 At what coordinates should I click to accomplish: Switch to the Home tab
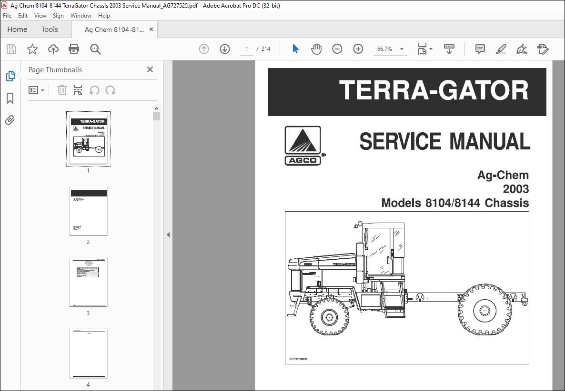point(17,29)
